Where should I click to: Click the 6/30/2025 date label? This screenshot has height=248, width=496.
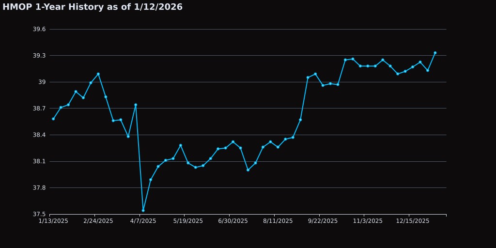pos(233,221)
